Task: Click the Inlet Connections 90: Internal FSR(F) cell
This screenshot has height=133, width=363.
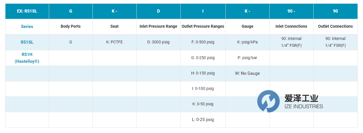Action: (x=291, y=42)
